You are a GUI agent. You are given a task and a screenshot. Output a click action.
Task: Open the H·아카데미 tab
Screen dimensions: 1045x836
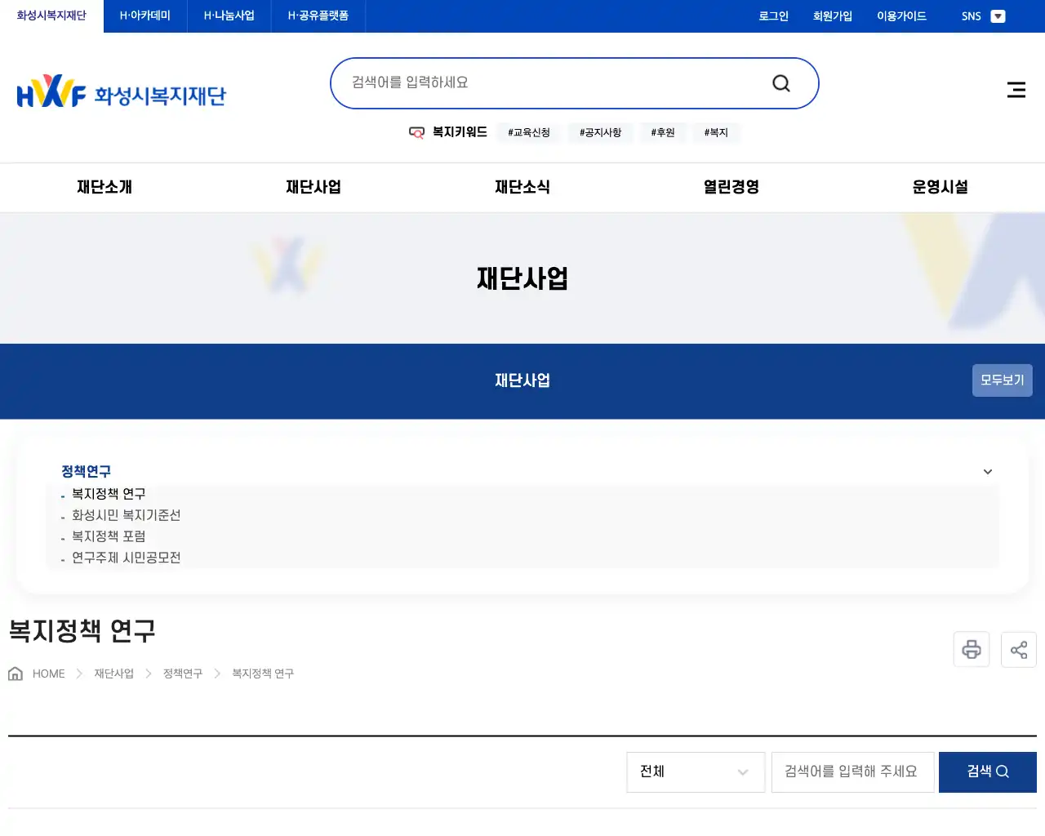tap(145, 16)
